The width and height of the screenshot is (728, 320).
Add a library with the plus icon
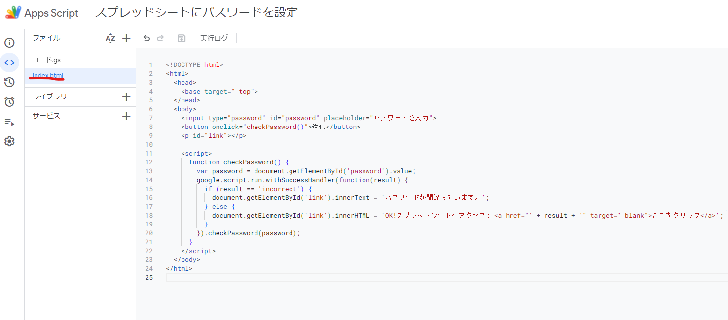point(126,96)
